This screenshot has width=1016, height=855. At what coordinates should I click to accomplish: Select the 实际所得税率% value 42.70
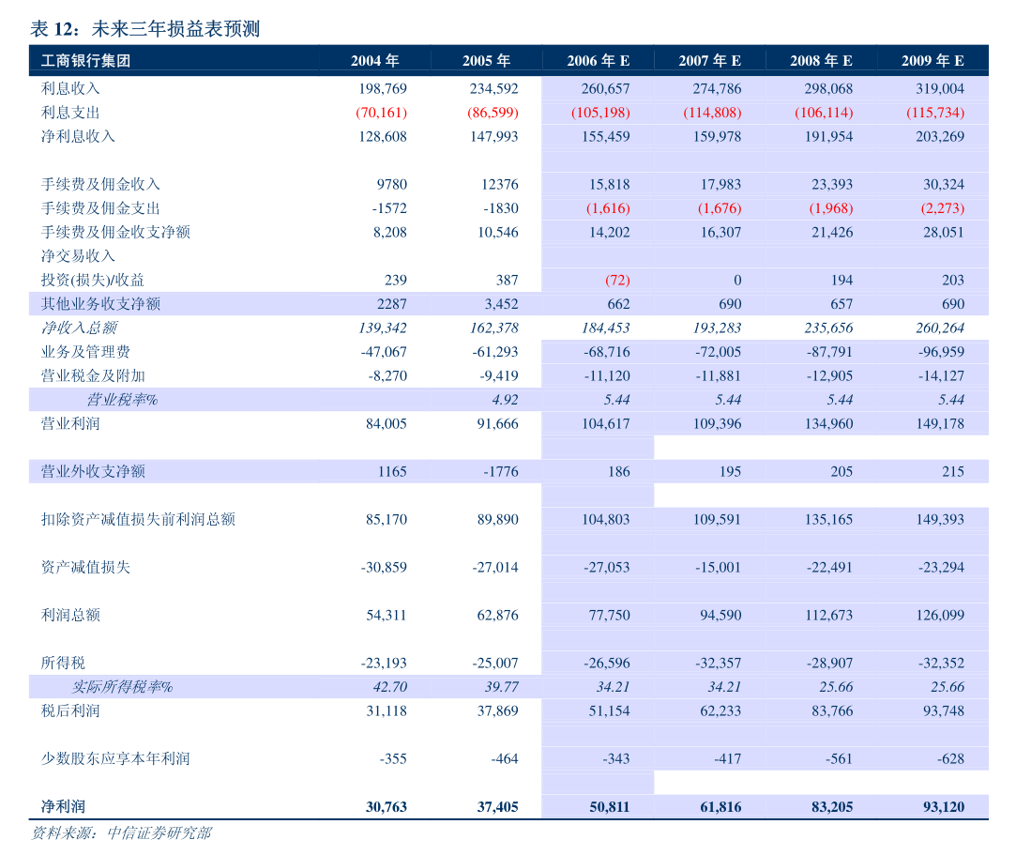coord(389,687)
